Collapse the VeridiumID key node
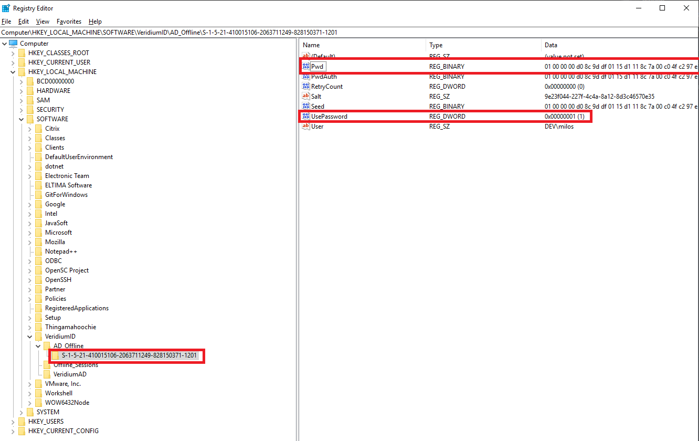699x441 pixels. click(x=30, y=337)
